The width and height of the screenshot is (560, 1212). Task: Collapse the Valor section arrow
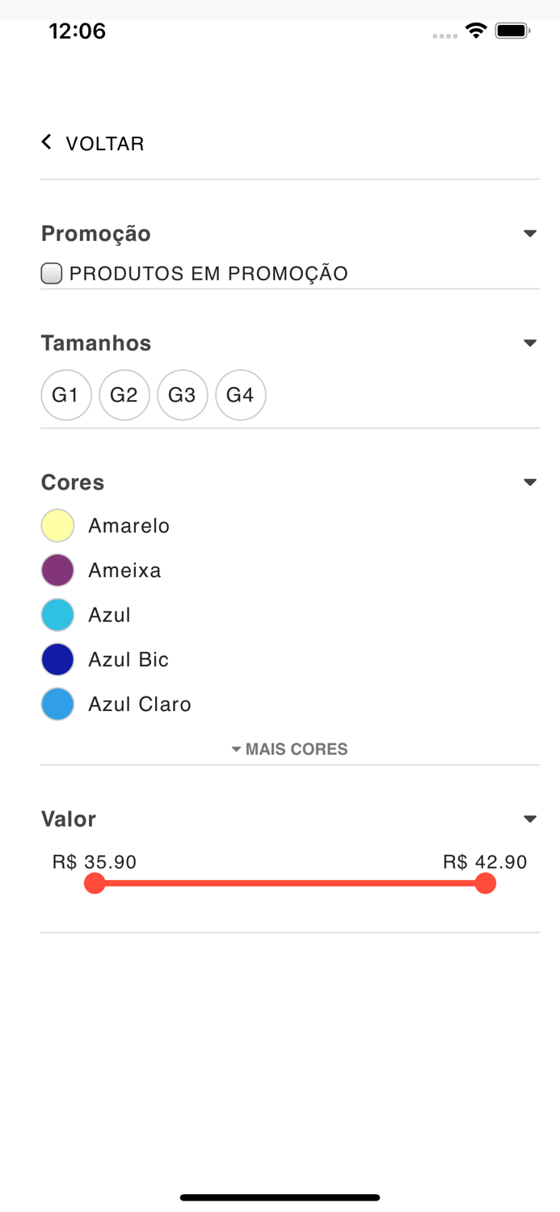pyautogui.click(x=531, y=819)
